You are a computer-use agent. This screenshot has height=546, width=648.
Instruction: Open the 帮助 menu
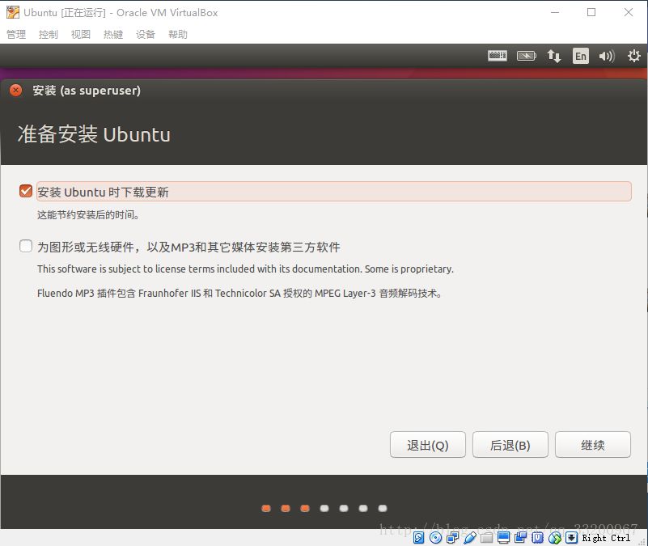tap(178, 34)
